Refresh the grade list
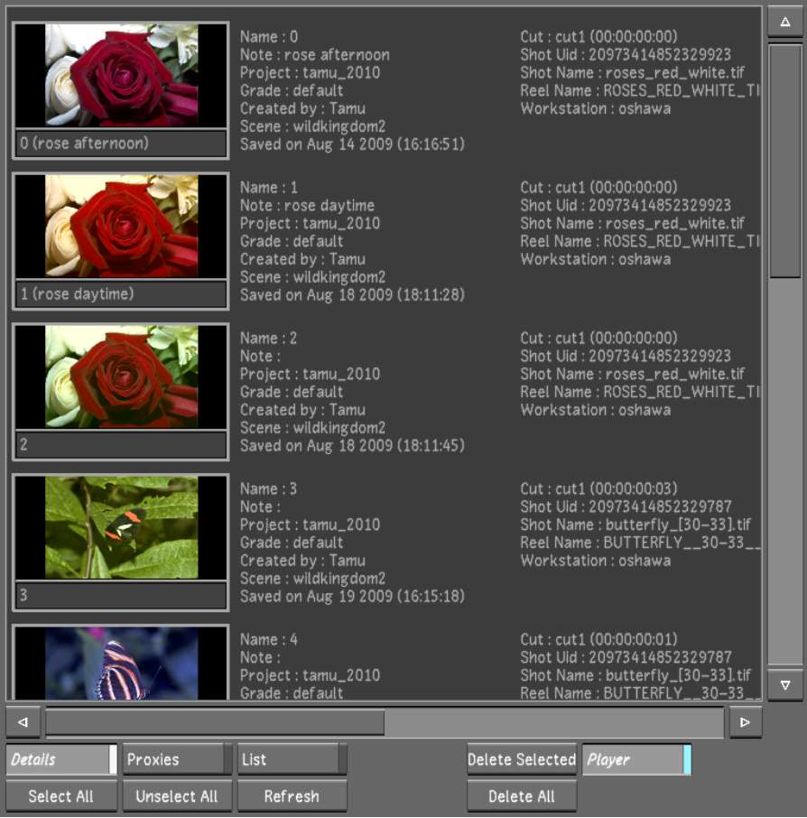 (292, 796)
